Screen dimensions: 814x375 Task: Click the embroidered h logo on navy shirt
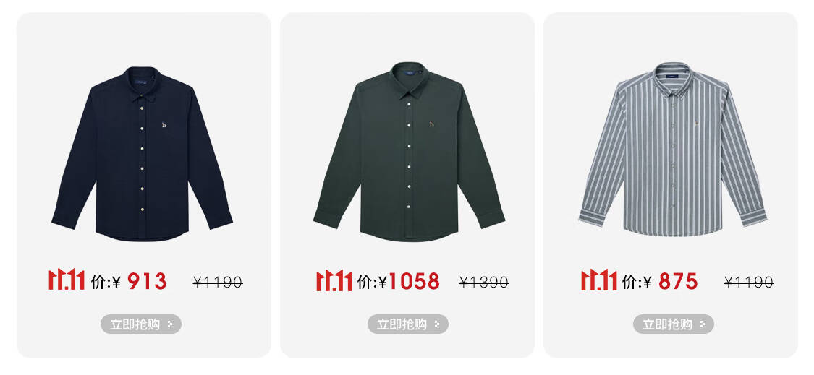point(164,124)
